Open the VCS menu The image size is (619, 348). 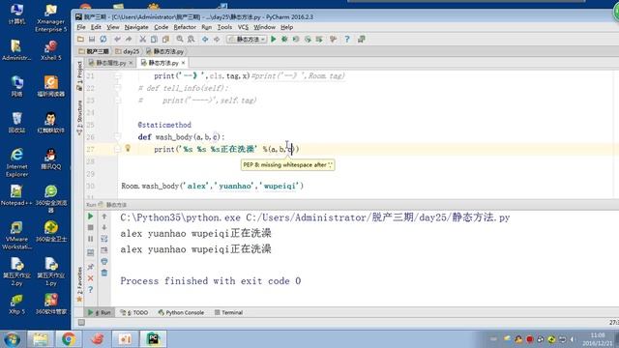click(x=243, y=27)
